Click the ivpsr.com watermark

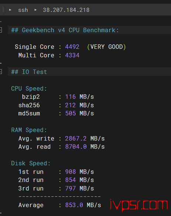(138, 205)
